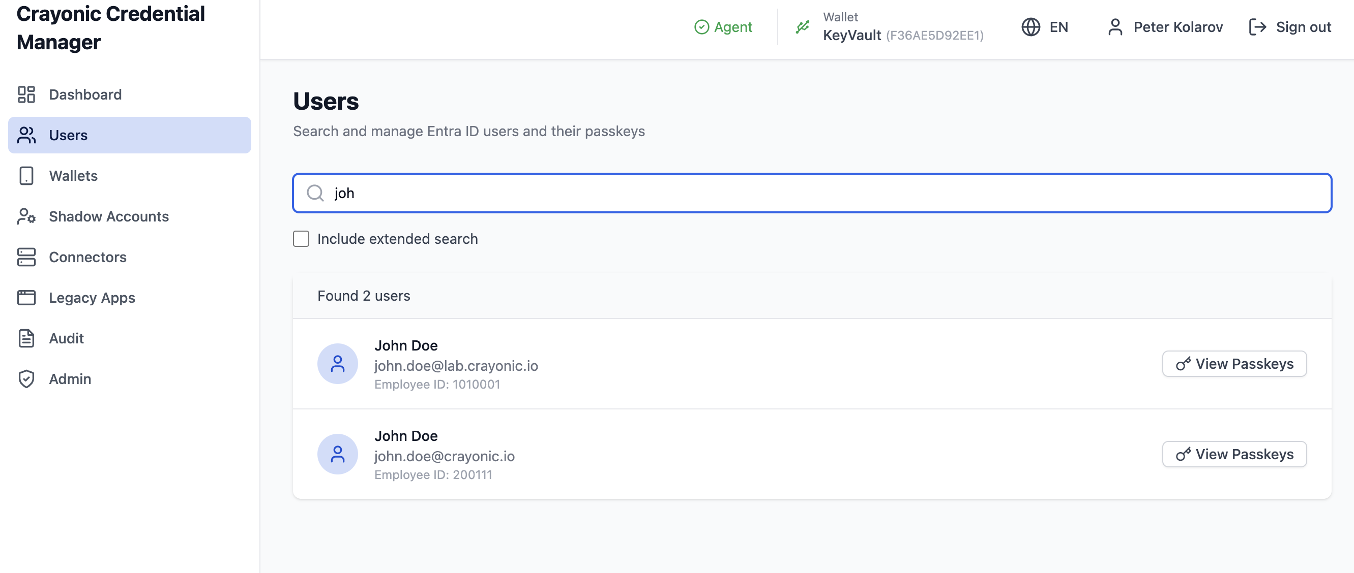This screenshot has width=1354, height=573.
Task: Click the Audit document icon
Action: (x=26, y=338)
